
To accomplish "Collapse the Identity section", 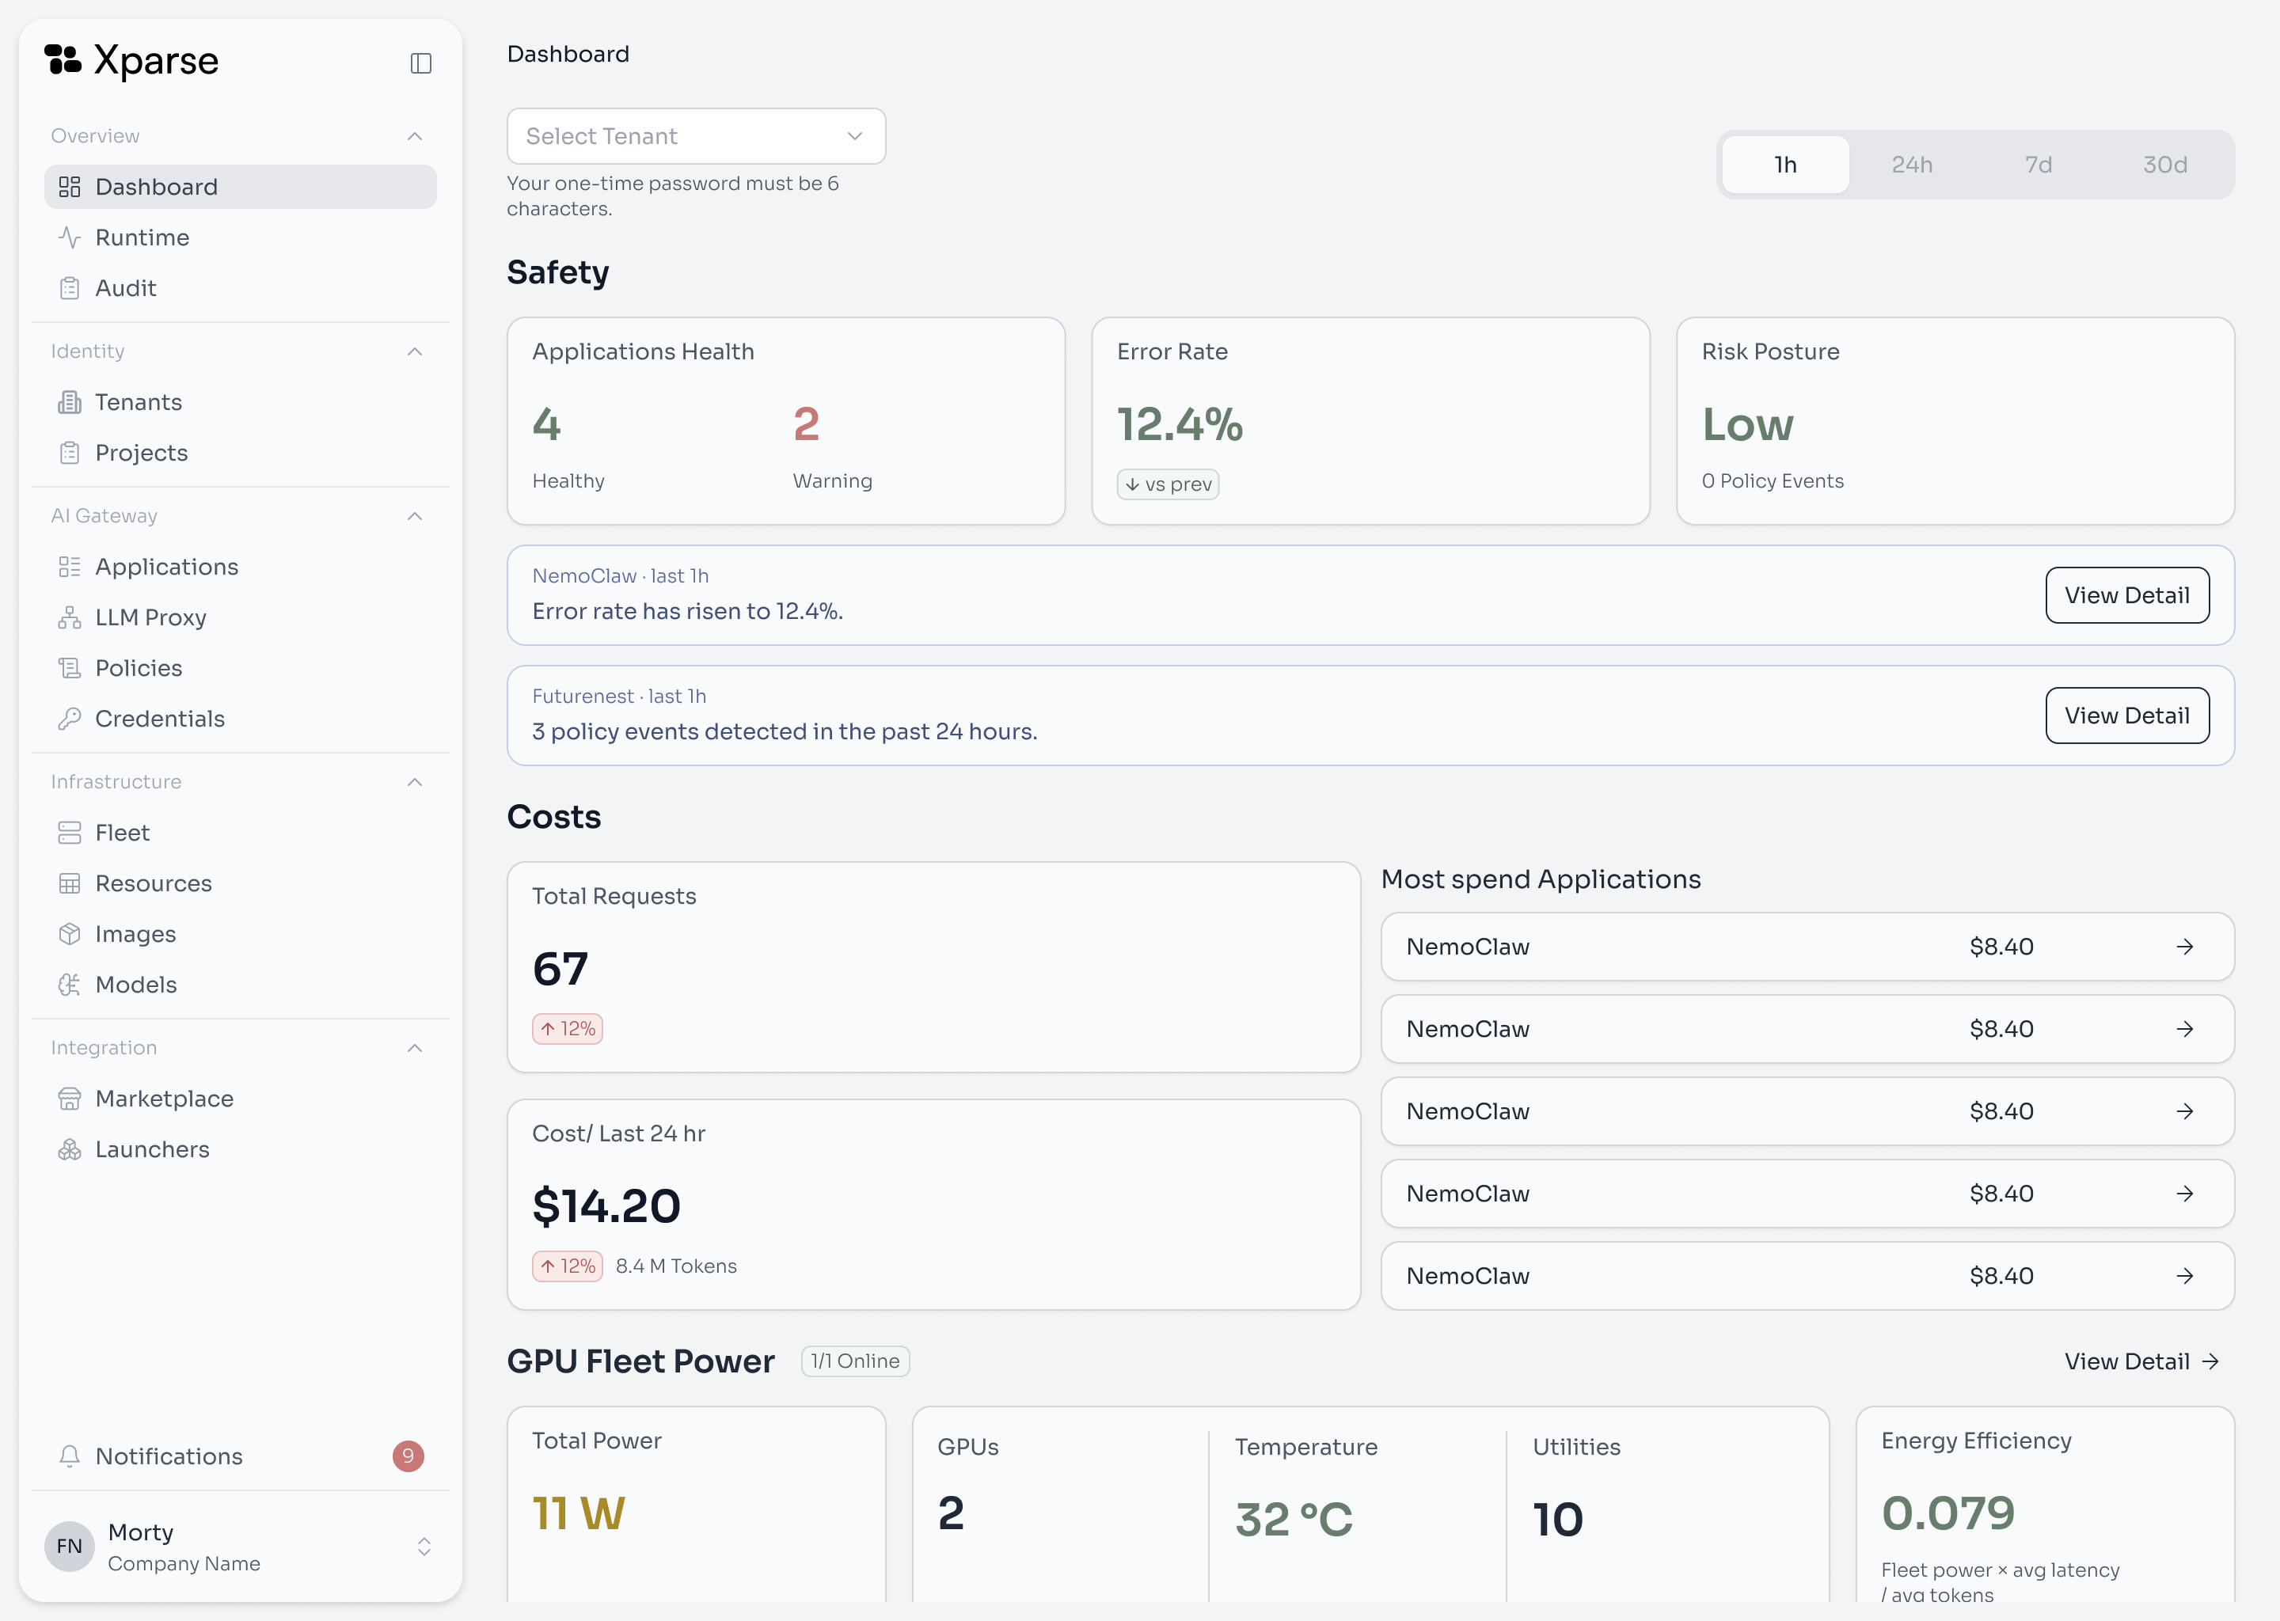I will (x=414, y=351).
